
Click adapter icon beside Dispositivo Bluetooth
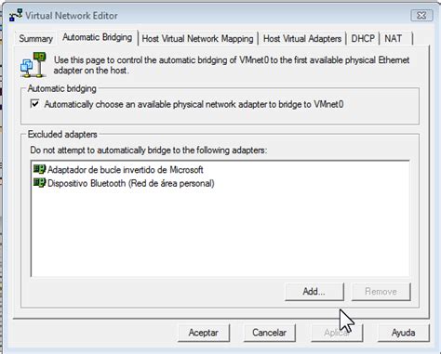tap(39, 183)
